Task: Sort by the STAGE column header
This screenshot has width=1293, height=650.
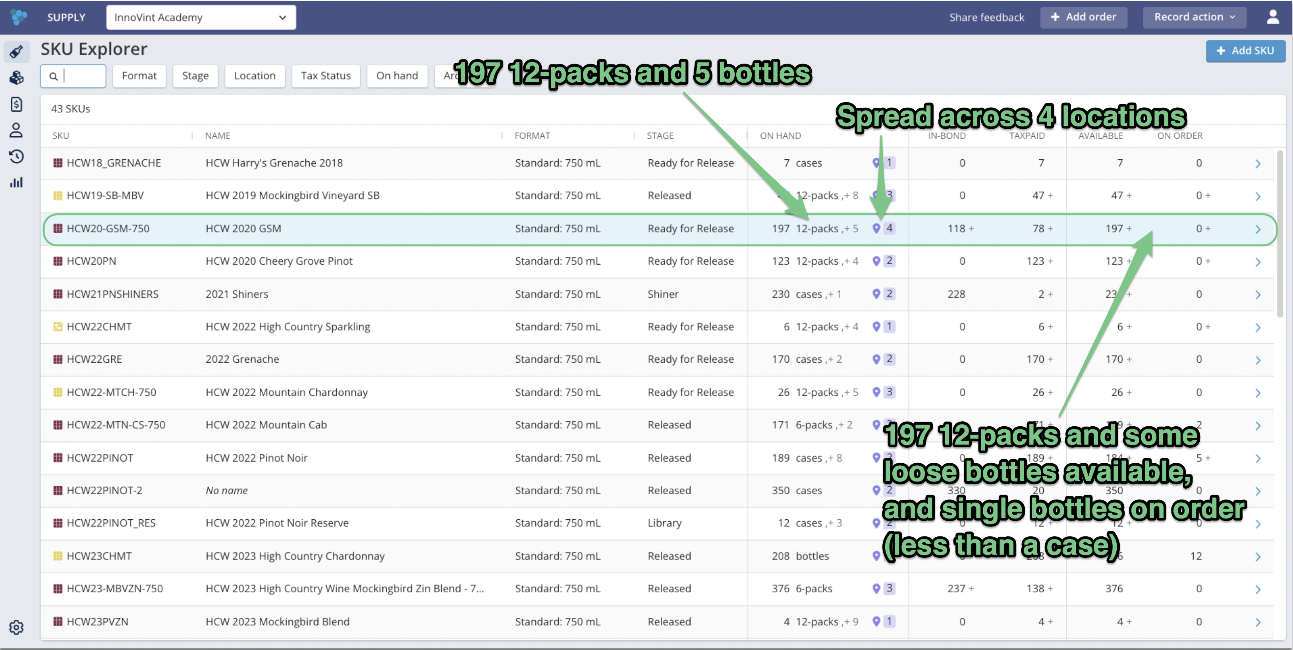Action: pos(660,135)
